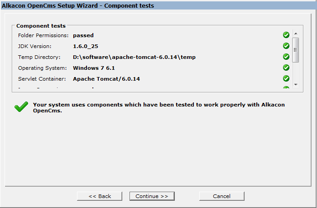
Task: Select the JDK Version value 1.6.0_25
Action: pos(85,46)
